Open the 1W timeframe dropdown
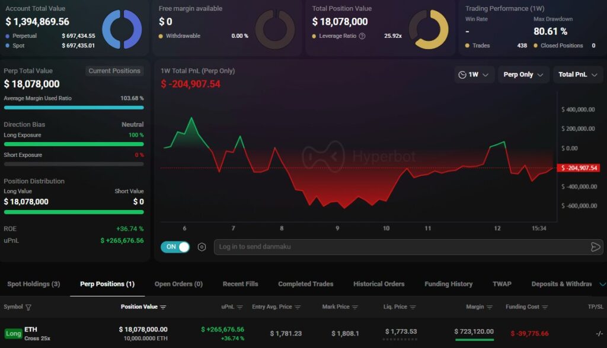Screen dimensions: 607x348 pyautogui.click(x=474, y=75)
